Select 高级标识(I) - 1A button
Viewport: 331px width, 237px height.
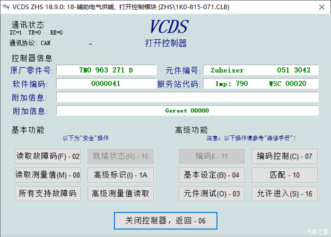(121, 175)
